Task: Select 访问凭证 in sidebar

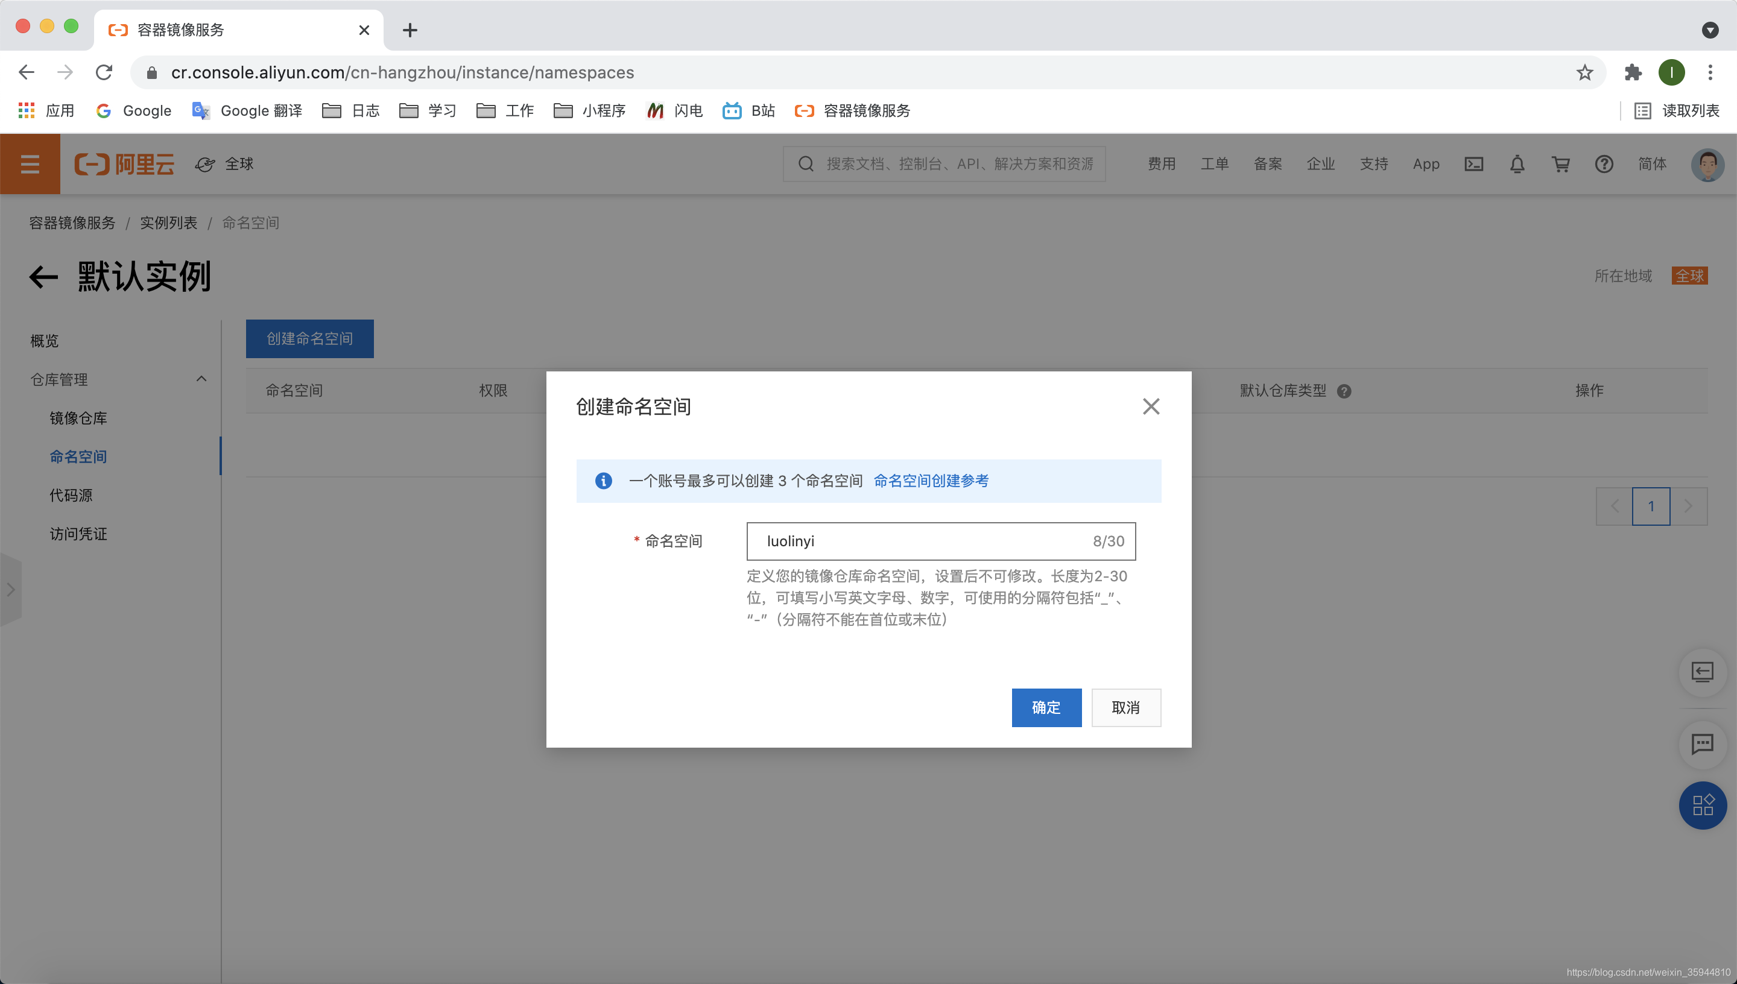Action: click(78, 534)
